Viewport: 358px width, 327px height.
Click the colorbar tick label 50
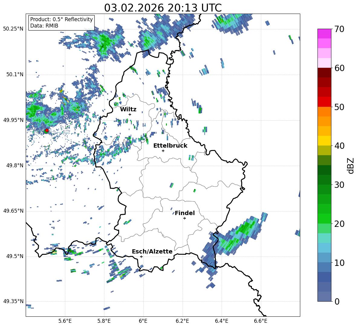pyautogui.click(x=339, y=107)
